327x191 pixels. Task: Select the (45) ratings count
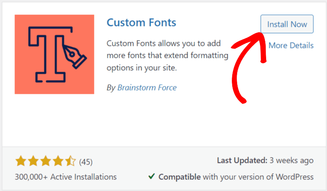[86, 162]
